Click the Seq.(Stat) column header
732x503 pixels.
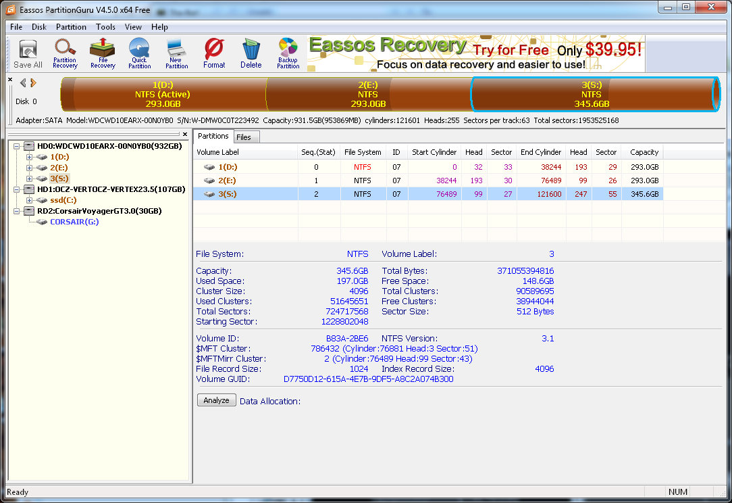click(318, 152)
